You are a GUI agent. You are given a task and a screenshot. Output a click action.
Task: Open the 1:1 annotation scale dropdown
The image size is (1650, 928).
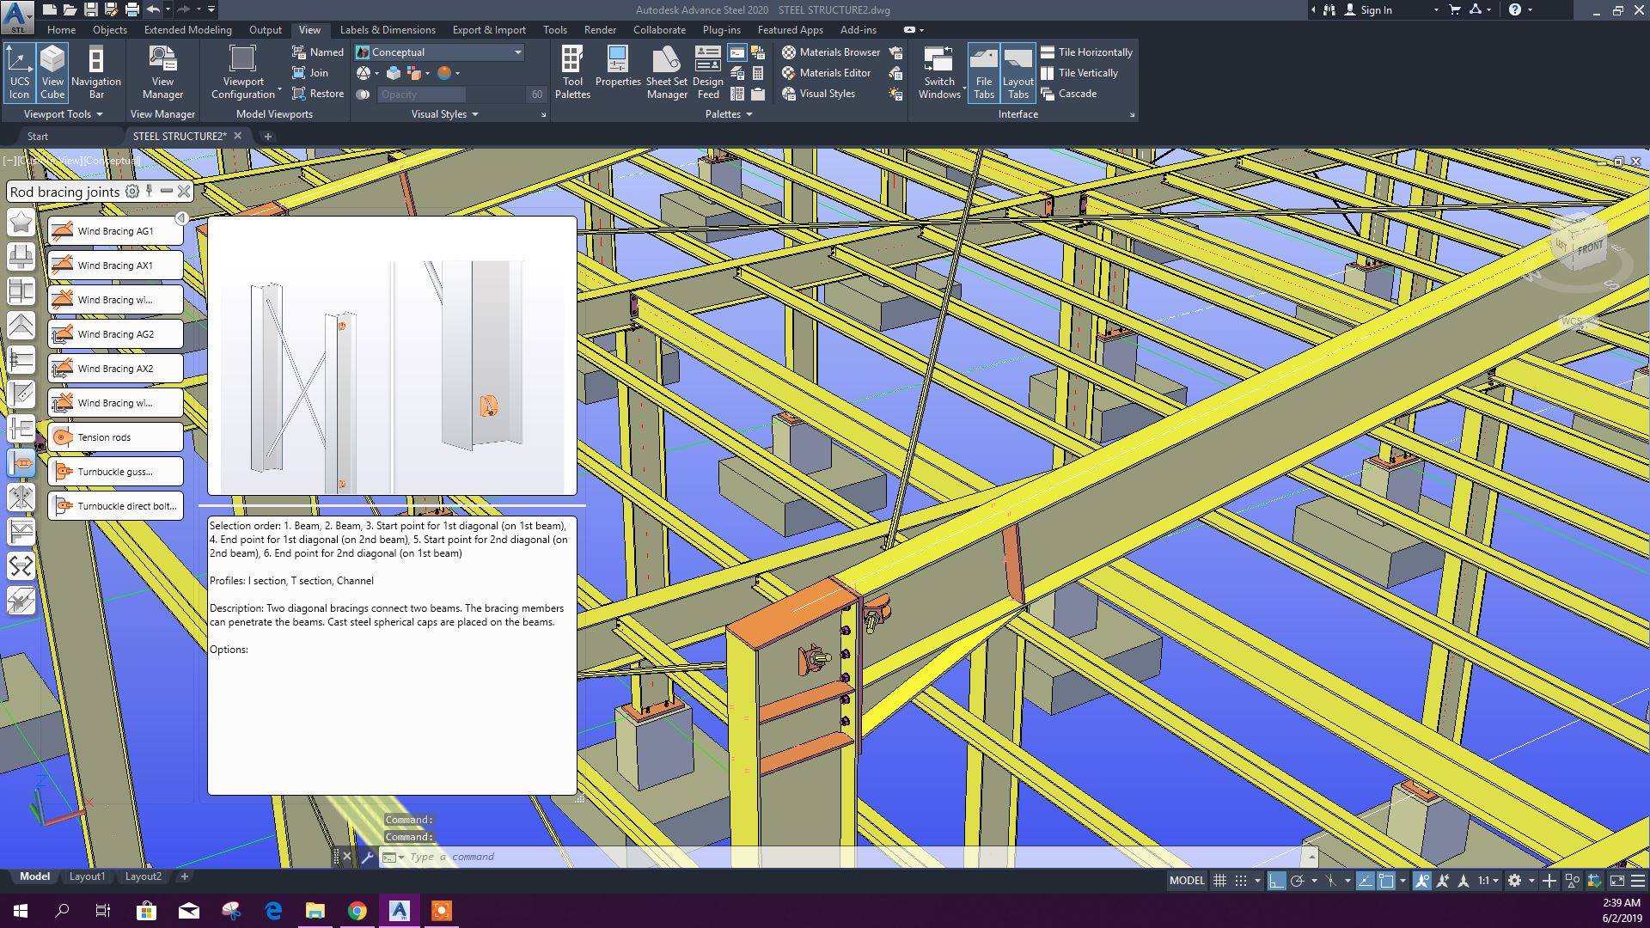click(1488, 881)
